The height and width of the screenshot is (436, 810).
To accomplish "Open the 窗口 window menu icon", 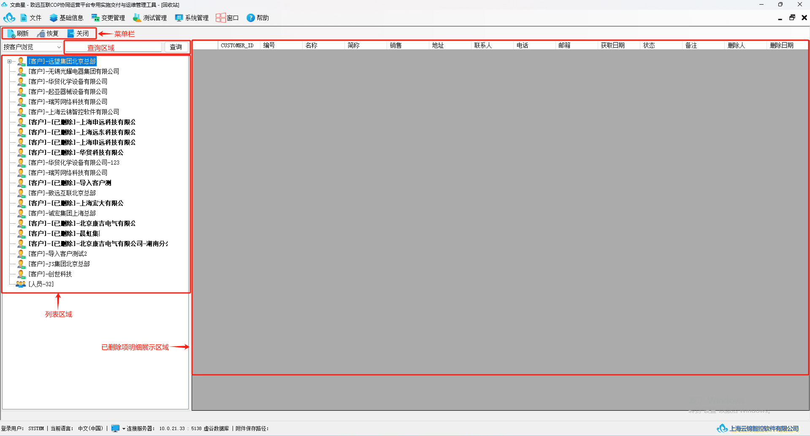I will click(220, 18).
